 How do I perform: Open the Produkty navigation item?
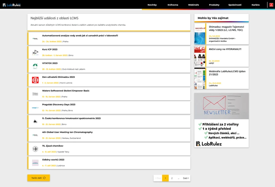point(214,5)
